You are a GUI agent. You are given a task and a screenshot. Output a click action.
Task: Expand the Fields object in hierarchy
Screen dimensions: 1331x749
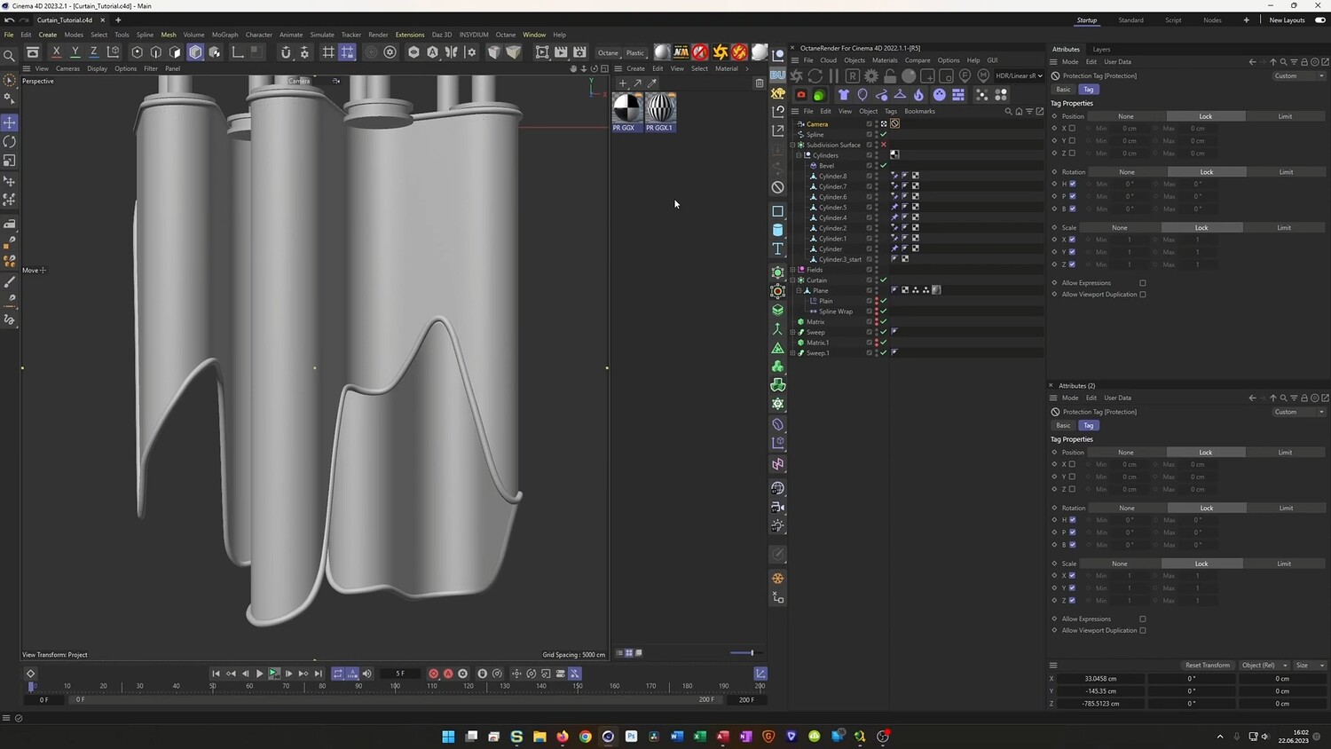[x=792, y=270]
